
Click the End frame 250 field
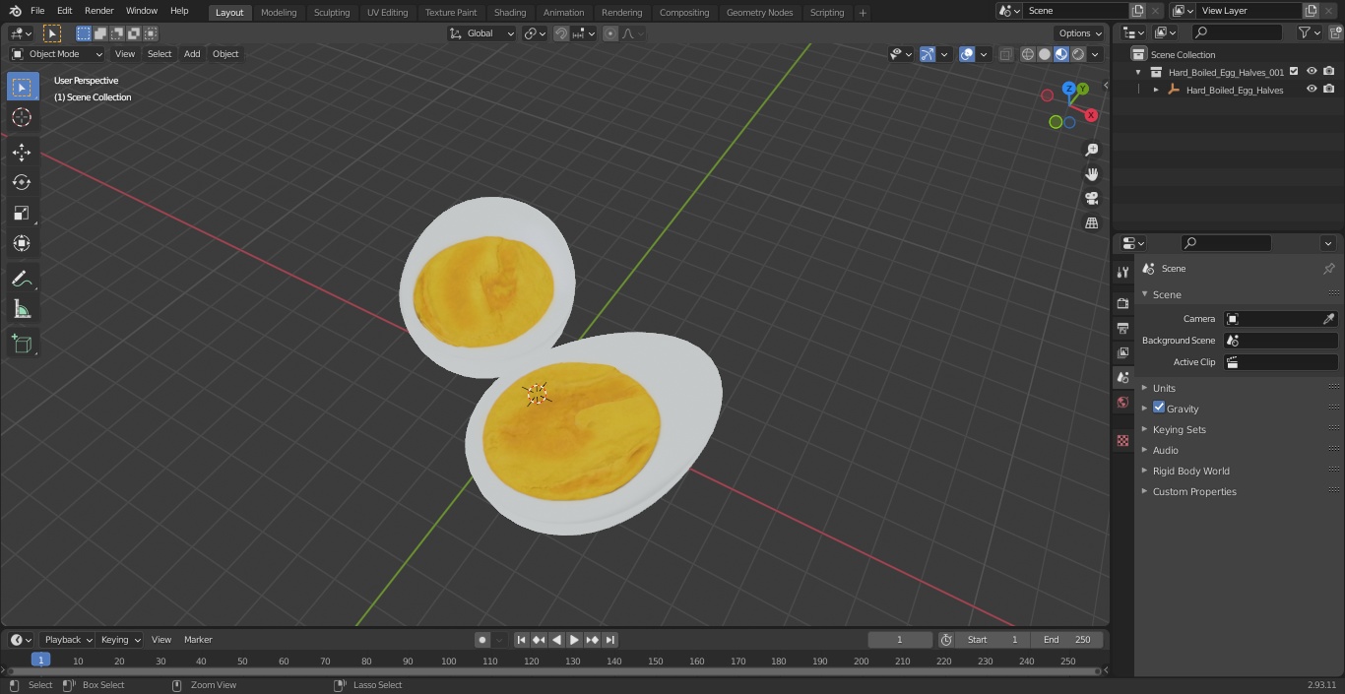[x=1066, y=640]
